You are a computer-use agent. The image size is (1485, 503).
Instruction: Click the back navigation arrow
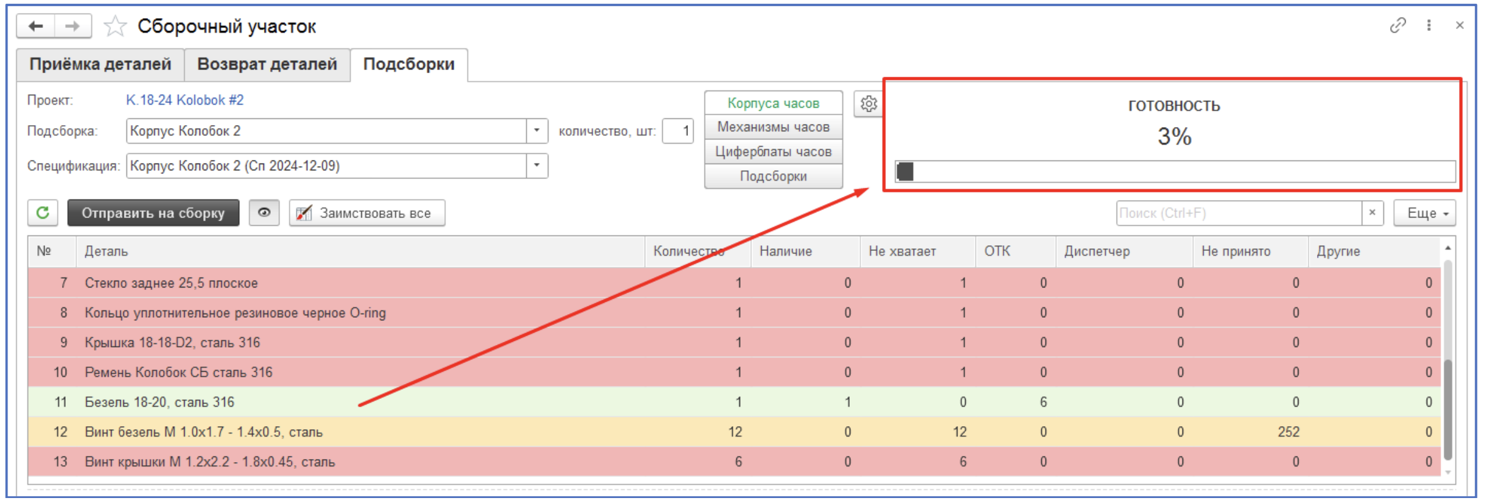[36, 26]
